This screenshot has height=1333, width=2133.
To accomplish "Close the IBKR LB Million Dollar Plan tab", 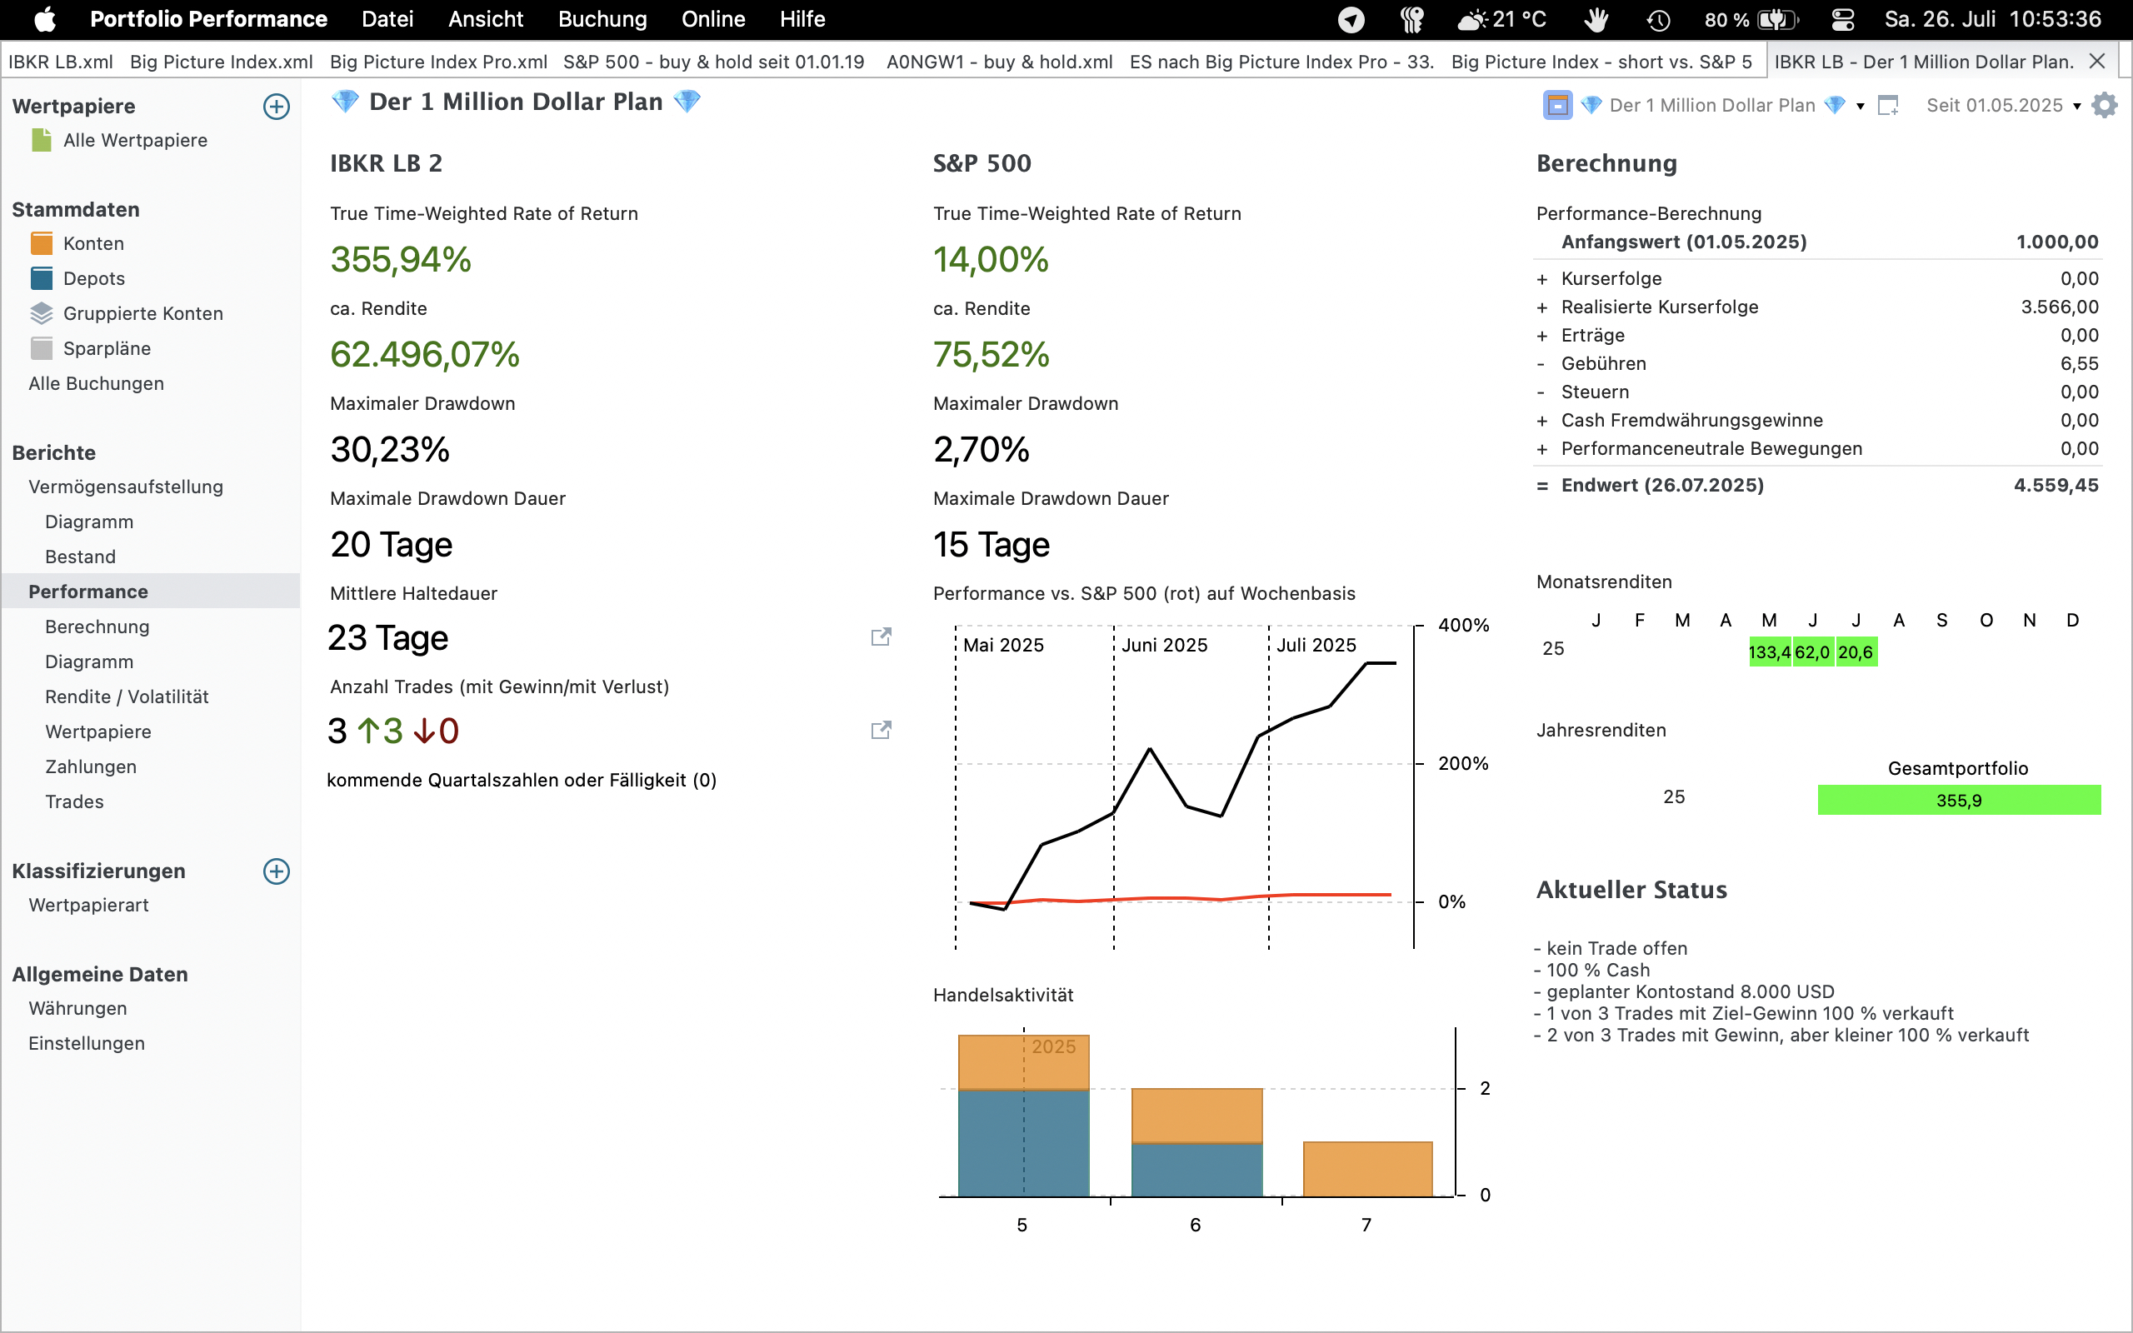I will tap(2098, 62).
